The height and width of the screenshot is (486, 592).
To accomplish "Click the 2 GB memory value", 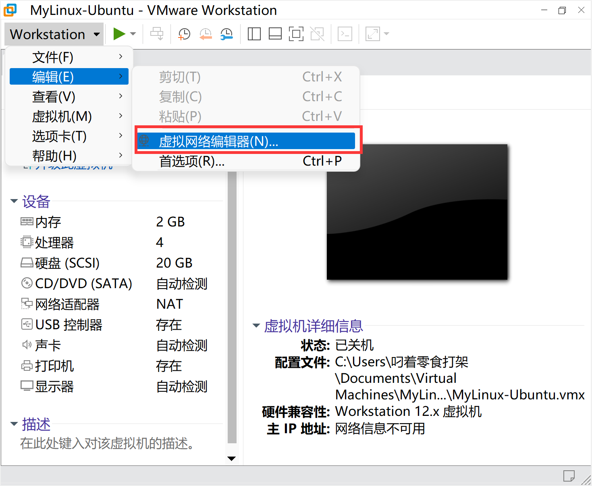I will [x=170, y=222].
